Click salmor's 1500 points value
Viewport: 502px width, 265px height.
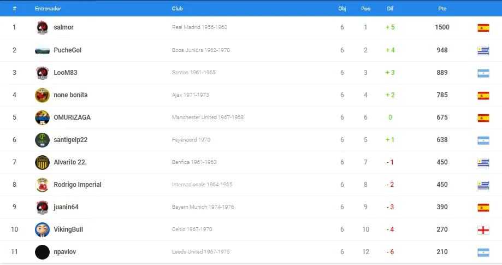(442, 27)
